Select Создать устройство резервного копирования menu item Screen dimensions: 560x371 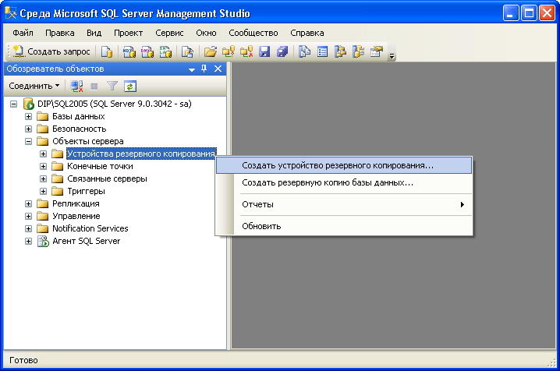coord(337,165)
